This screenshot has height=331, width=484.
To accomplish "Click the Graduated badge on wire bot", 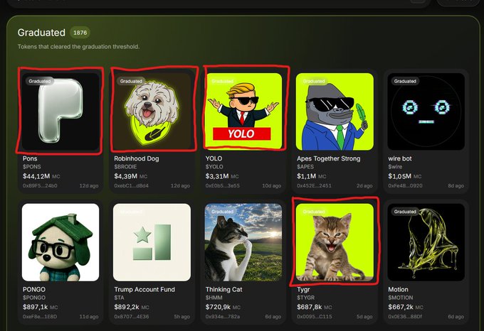I will [405, 81].
